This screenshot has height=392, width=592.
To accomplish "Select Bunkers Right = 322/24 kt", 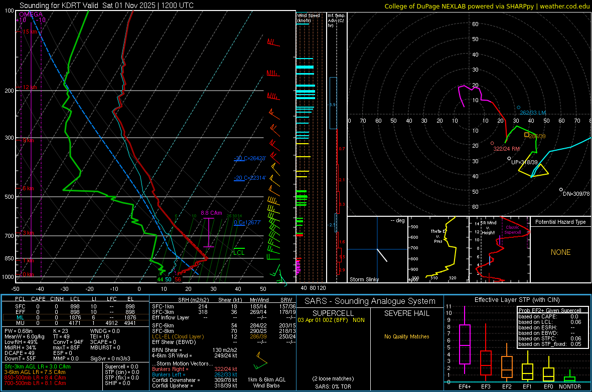I will [195, 369].
